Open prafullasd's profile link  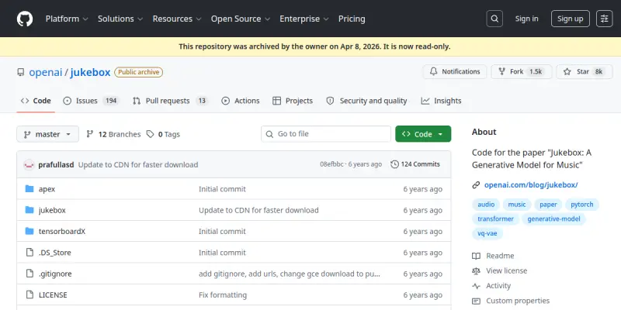[56, 164]
